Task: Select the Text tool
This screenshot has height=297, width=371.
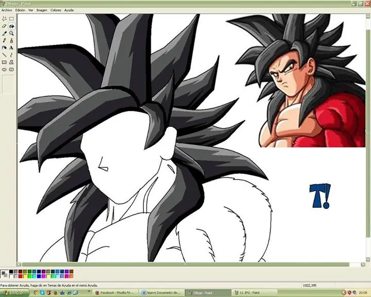Action: point(11,48)
